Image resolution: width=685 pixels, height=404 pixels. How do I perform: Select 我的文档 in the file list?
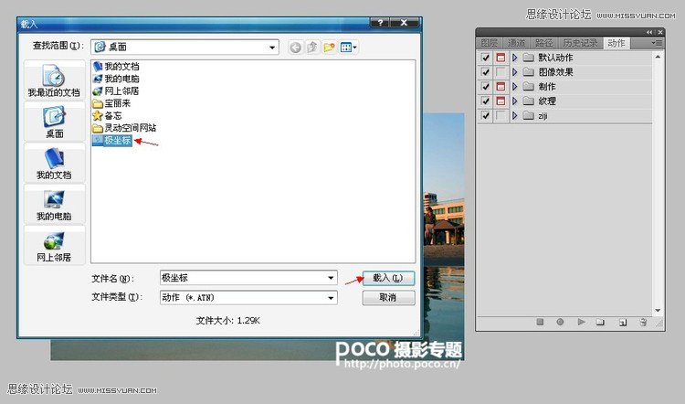116,67
